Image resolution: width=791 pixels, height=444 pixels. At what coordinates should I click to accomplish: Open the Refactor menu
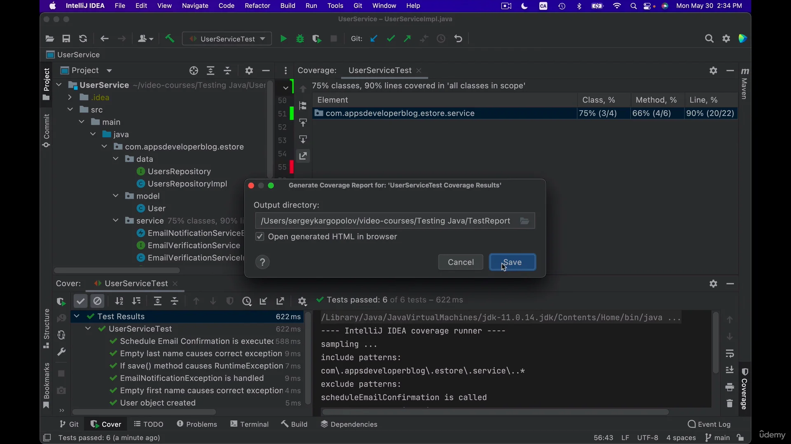[x=257, y=6]
